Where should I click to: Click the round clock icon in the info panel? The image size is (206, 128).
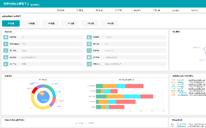6,37
